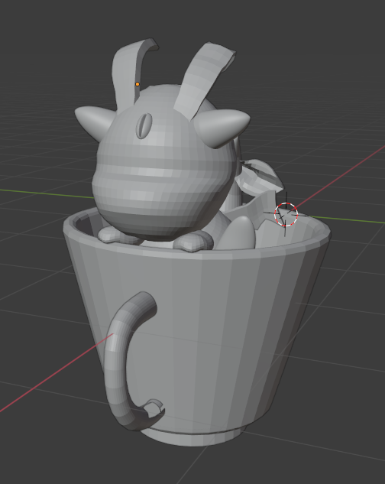Click the red-white 3D cursor circle
This screenshot has height=484, width=385.
[x=286, y=215]
